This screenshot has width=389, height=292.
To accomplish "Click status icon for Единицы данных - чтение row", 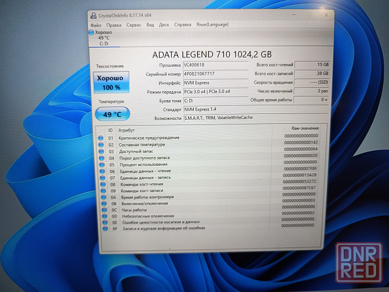I will click(102, 172).
